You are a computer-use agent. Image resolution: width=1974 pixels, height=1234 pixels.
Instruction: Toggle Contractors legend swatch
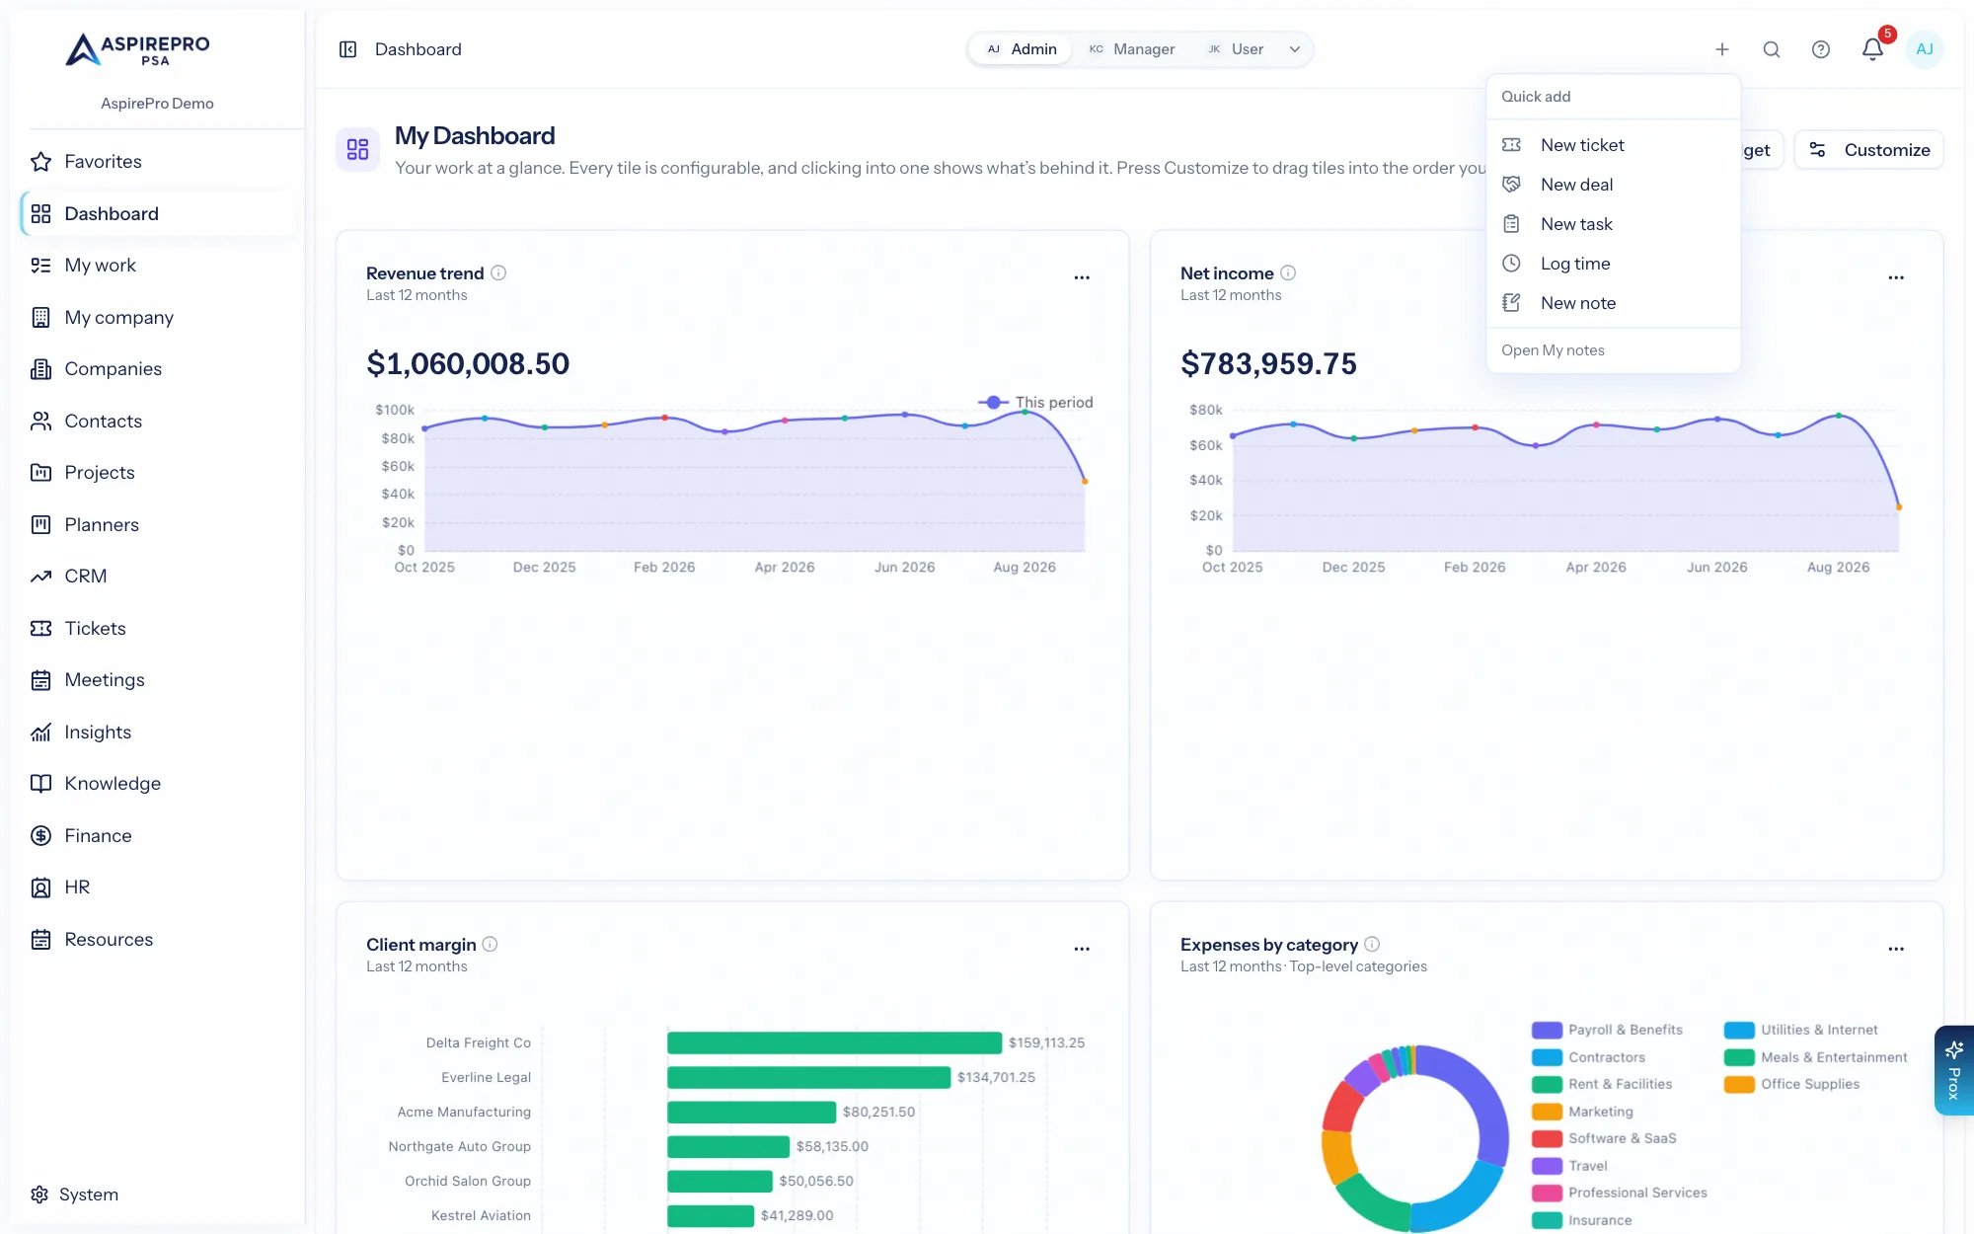click(1547, 1057)
